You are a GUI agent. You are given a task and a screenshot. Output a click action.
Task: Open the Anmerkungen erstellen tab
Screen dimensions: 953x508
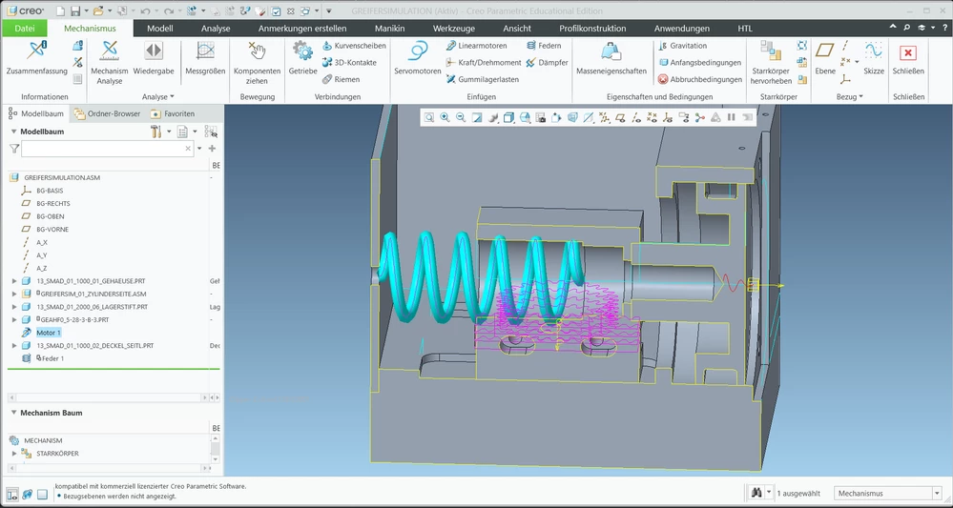click(302, 28)
